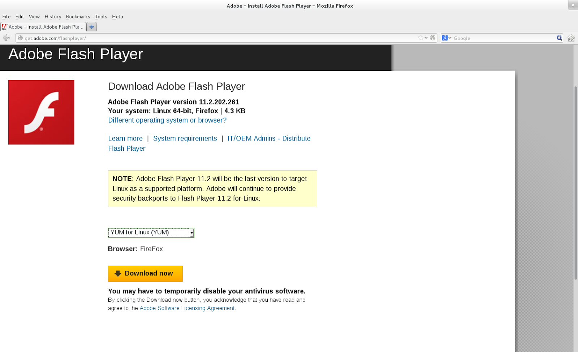Open the Edit menu
This screenshot has height=352, width=578.
(x=20, y=17)
